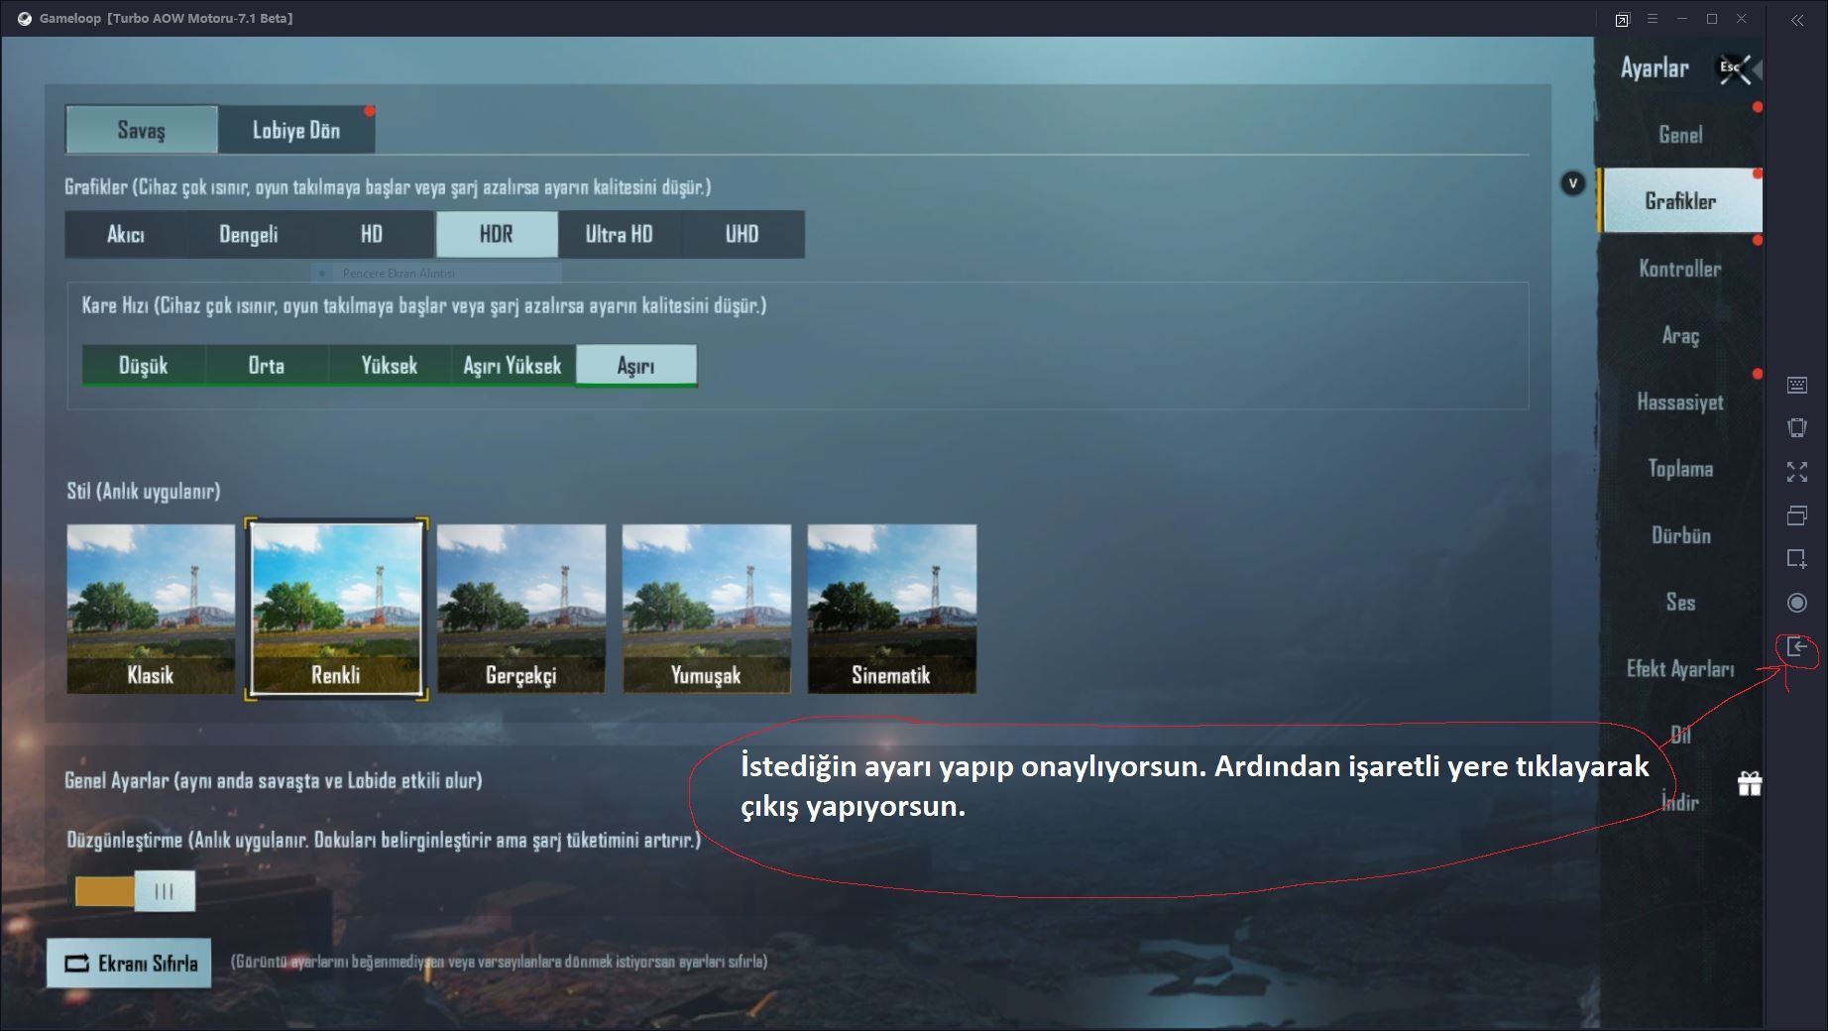Set frame rate to Aşırı
Viewport: 1828px width, 1031px height.
click(x=636, y=366)
